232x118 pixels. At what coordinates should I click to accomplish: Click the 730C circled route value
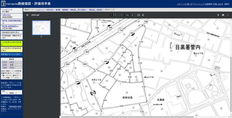[x=132, y=33]
